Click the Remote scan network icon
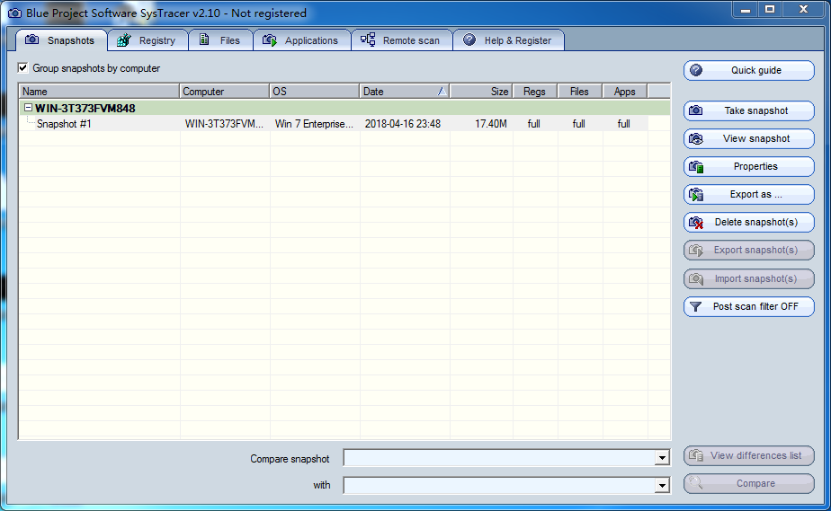The image size is (831, 511). click(x=368, y=40)
